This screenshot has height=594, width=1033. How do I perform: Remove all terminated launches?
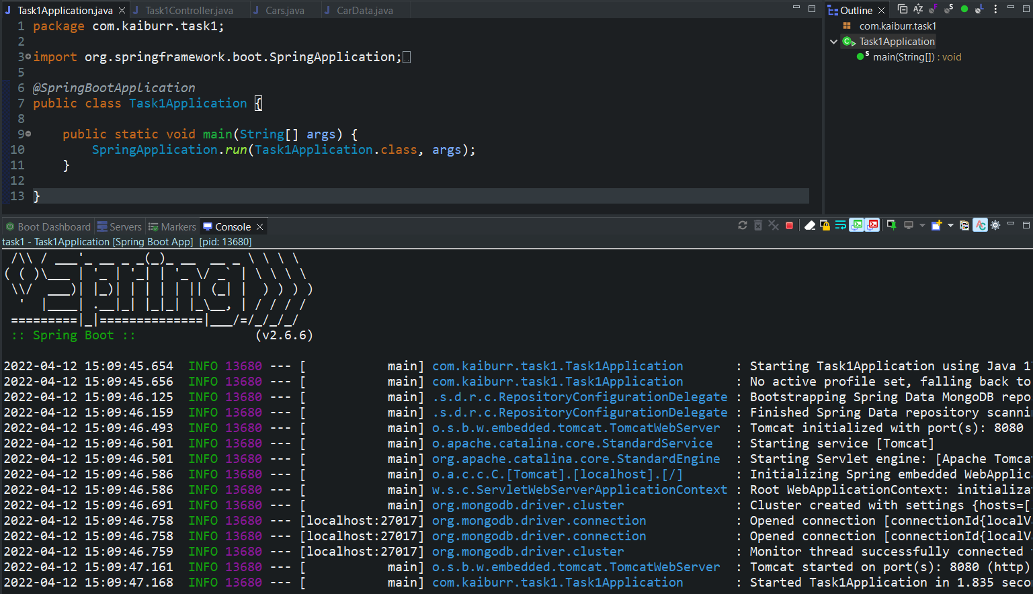click(x=758, y=226)
